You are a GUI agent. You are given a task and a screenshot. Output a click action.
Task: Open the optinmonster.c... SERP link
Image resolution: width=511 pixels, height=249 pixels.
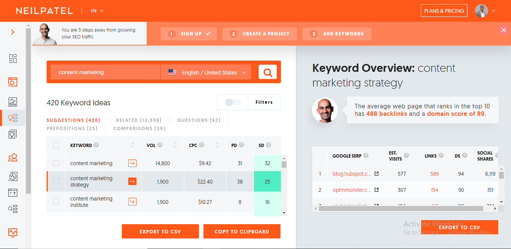pyautogui.click(x=352, y=190)
